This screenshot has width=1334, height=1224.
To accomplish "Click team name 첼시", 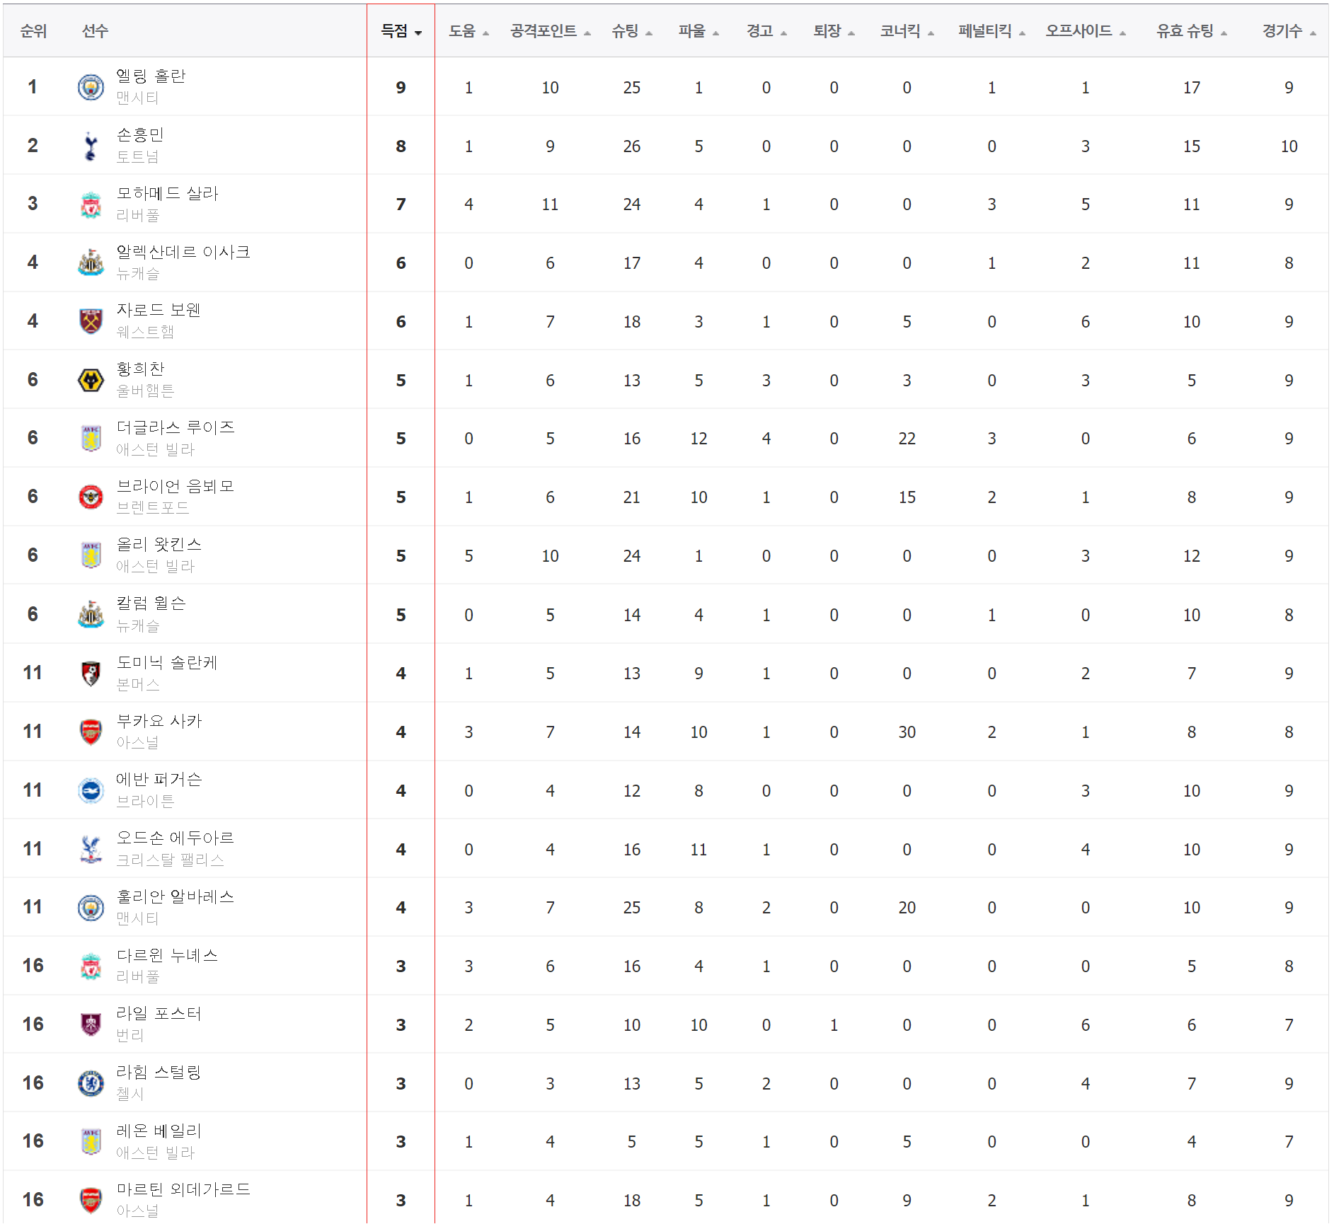I will pyautogui.click(x=130, y=1094).
